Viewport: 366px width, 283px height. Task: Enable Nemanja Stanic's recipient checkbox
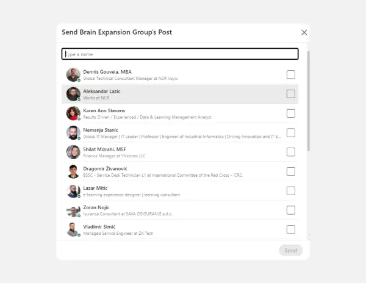point(291,132)
